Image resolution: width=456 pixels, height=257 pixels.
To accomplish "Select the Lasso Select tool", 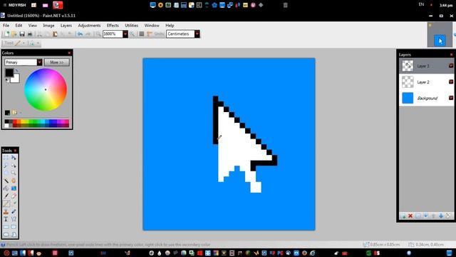I will click(x=6, y=165).
